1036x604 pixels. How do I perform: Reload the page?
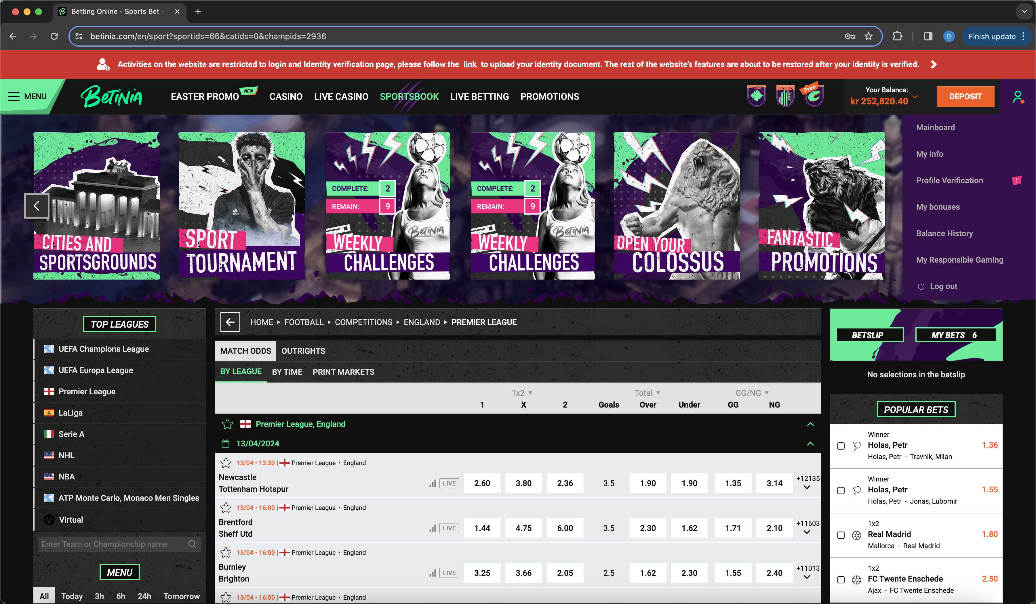pos(54,36)
